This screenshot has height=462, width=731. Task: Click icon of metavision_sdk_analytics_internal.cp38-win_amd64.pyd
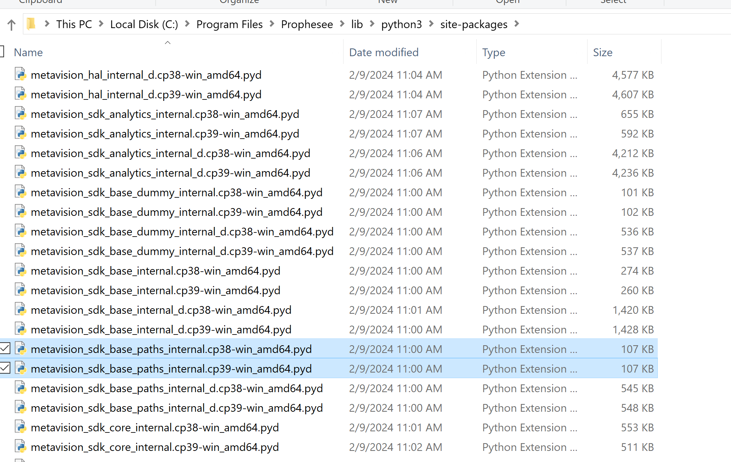[x=21, y=113]
